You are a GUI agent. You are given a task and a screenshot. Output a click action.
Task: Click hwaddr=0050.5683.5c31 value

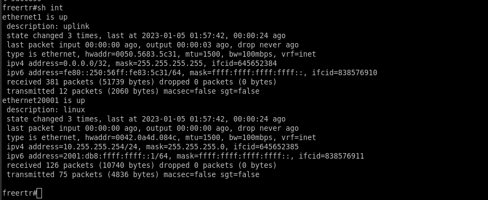[131, 54]
